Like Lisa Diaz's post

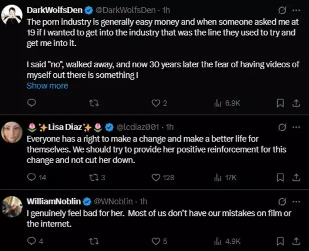[156, 177]
